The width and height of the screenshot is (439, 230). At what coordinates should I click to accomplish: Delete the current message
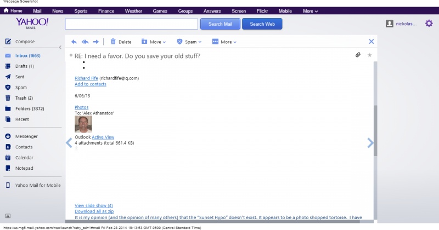click(121, 42)
